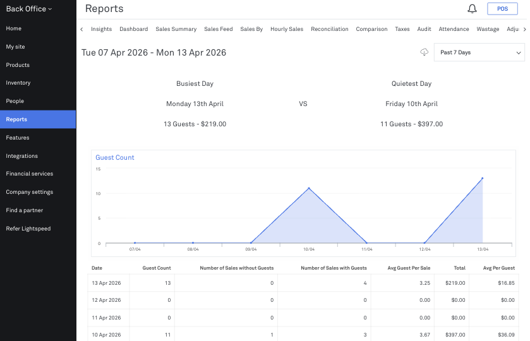Click the Total column header

[x=459, y=268]
